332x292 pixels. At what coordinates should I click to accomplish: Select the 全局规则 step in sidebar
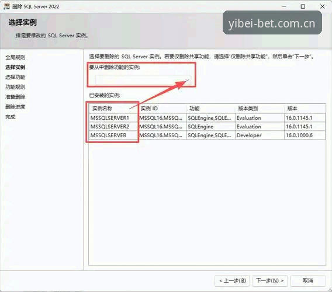(x=15, y=57)
